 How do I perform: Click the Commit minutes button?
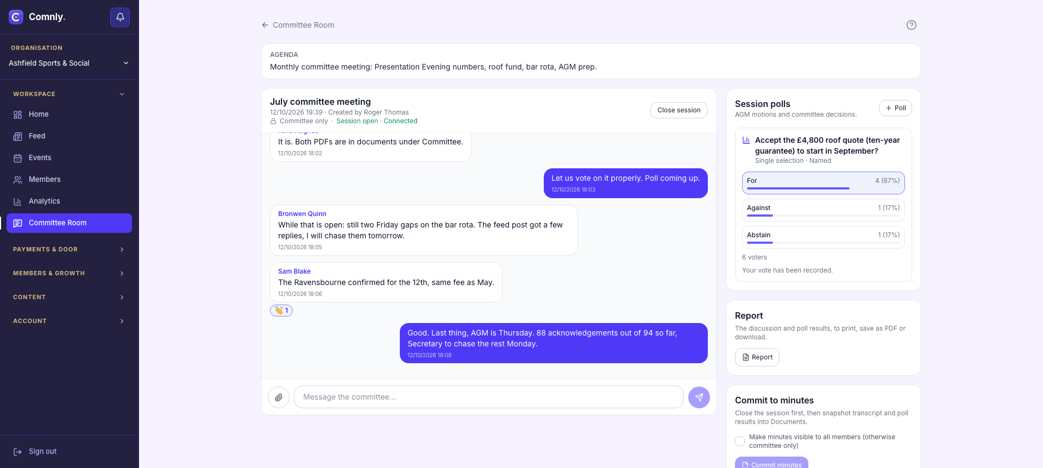click(771, 463)
